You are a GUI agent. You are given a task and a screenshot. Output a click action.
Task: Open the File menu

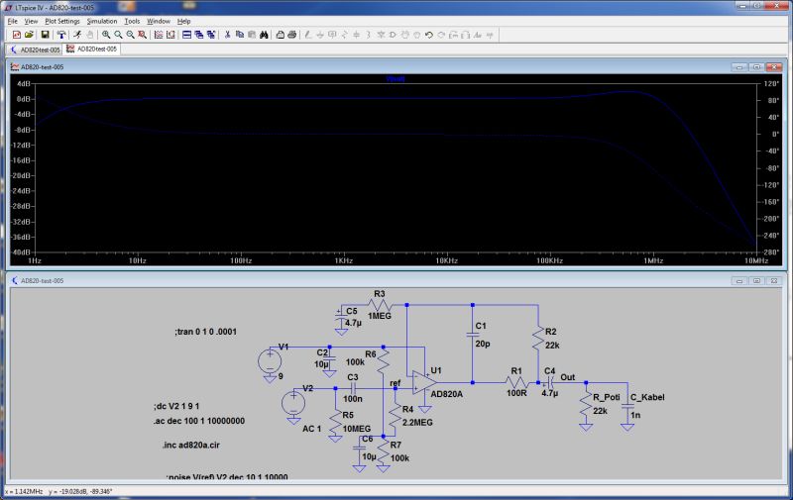(13, 21)
